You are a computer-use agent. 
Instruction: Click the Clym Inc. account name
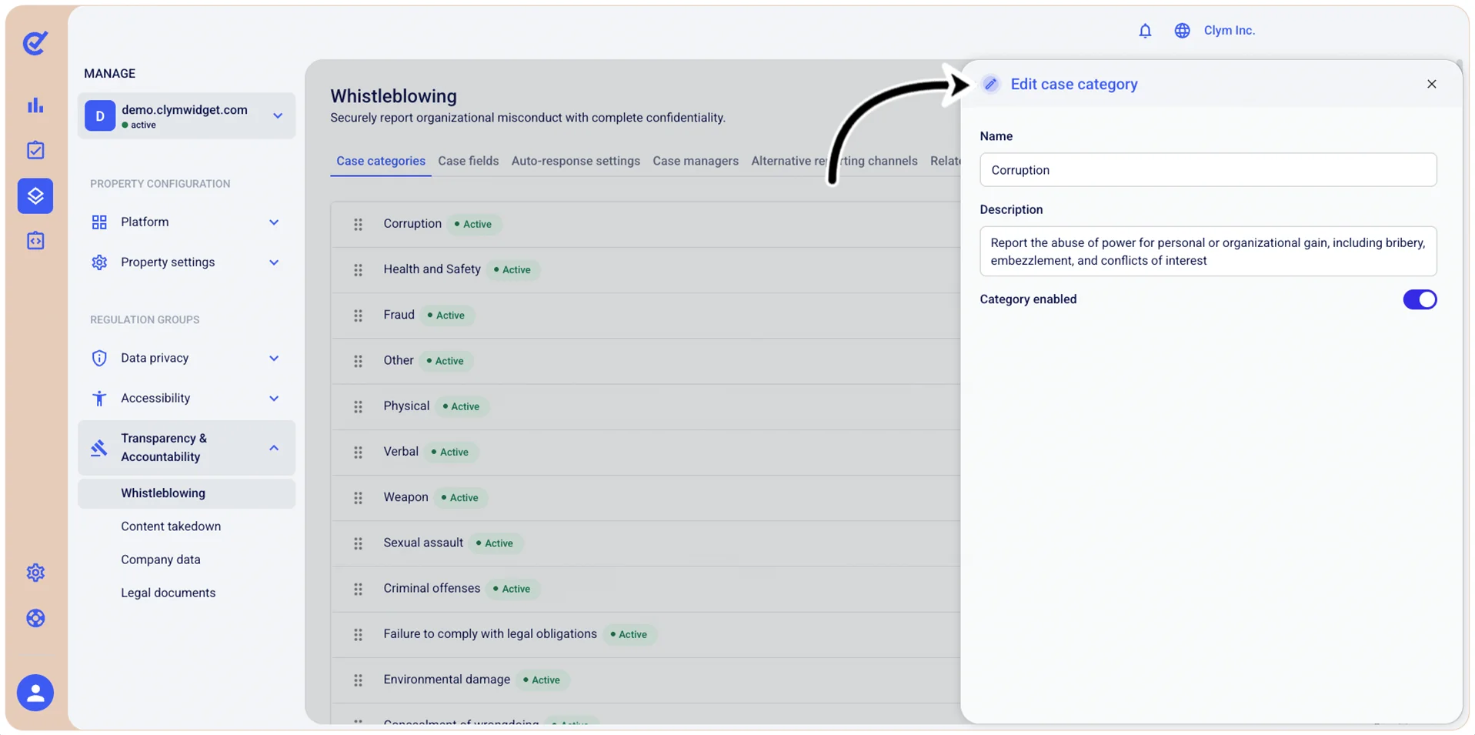click(x=1229, y=31)
